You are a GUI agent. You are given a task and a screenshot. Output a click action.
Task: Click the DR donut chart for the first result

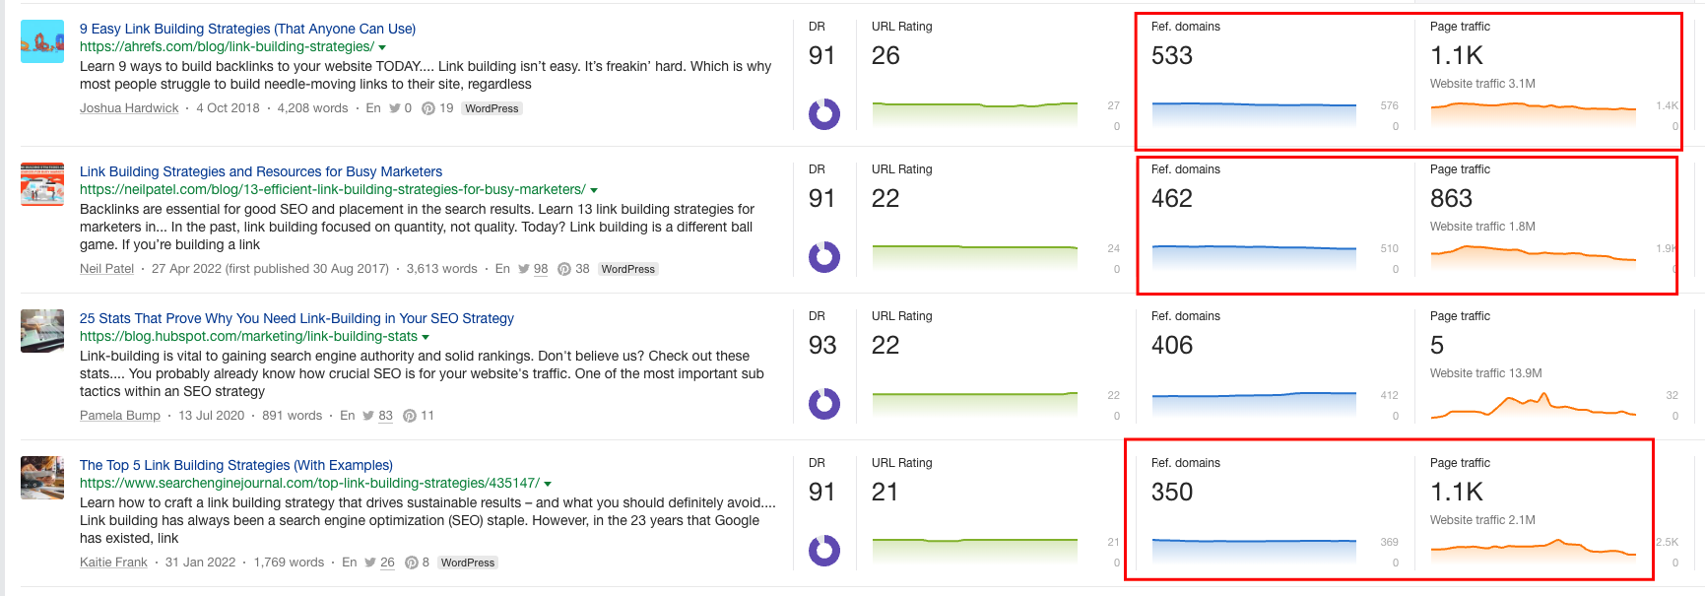[823, 114]
